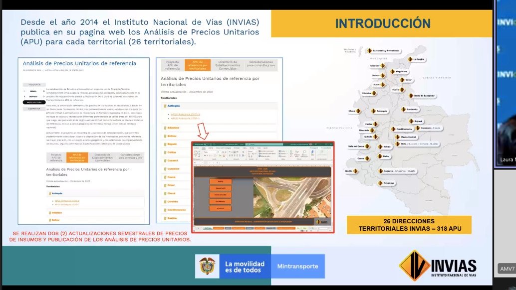Open Proyecto APU de referencia tab, center screenshot
The image size is (516, 290).
pyautogui.click(x=173, y=65)
